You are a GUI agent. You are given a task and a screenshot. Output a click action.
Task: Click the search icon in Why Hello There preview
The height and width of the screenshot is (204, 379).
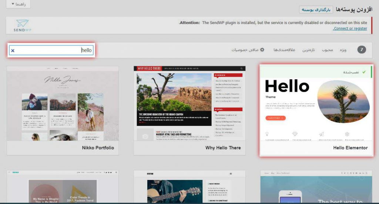pyautogui.click(x=241, y=68)
